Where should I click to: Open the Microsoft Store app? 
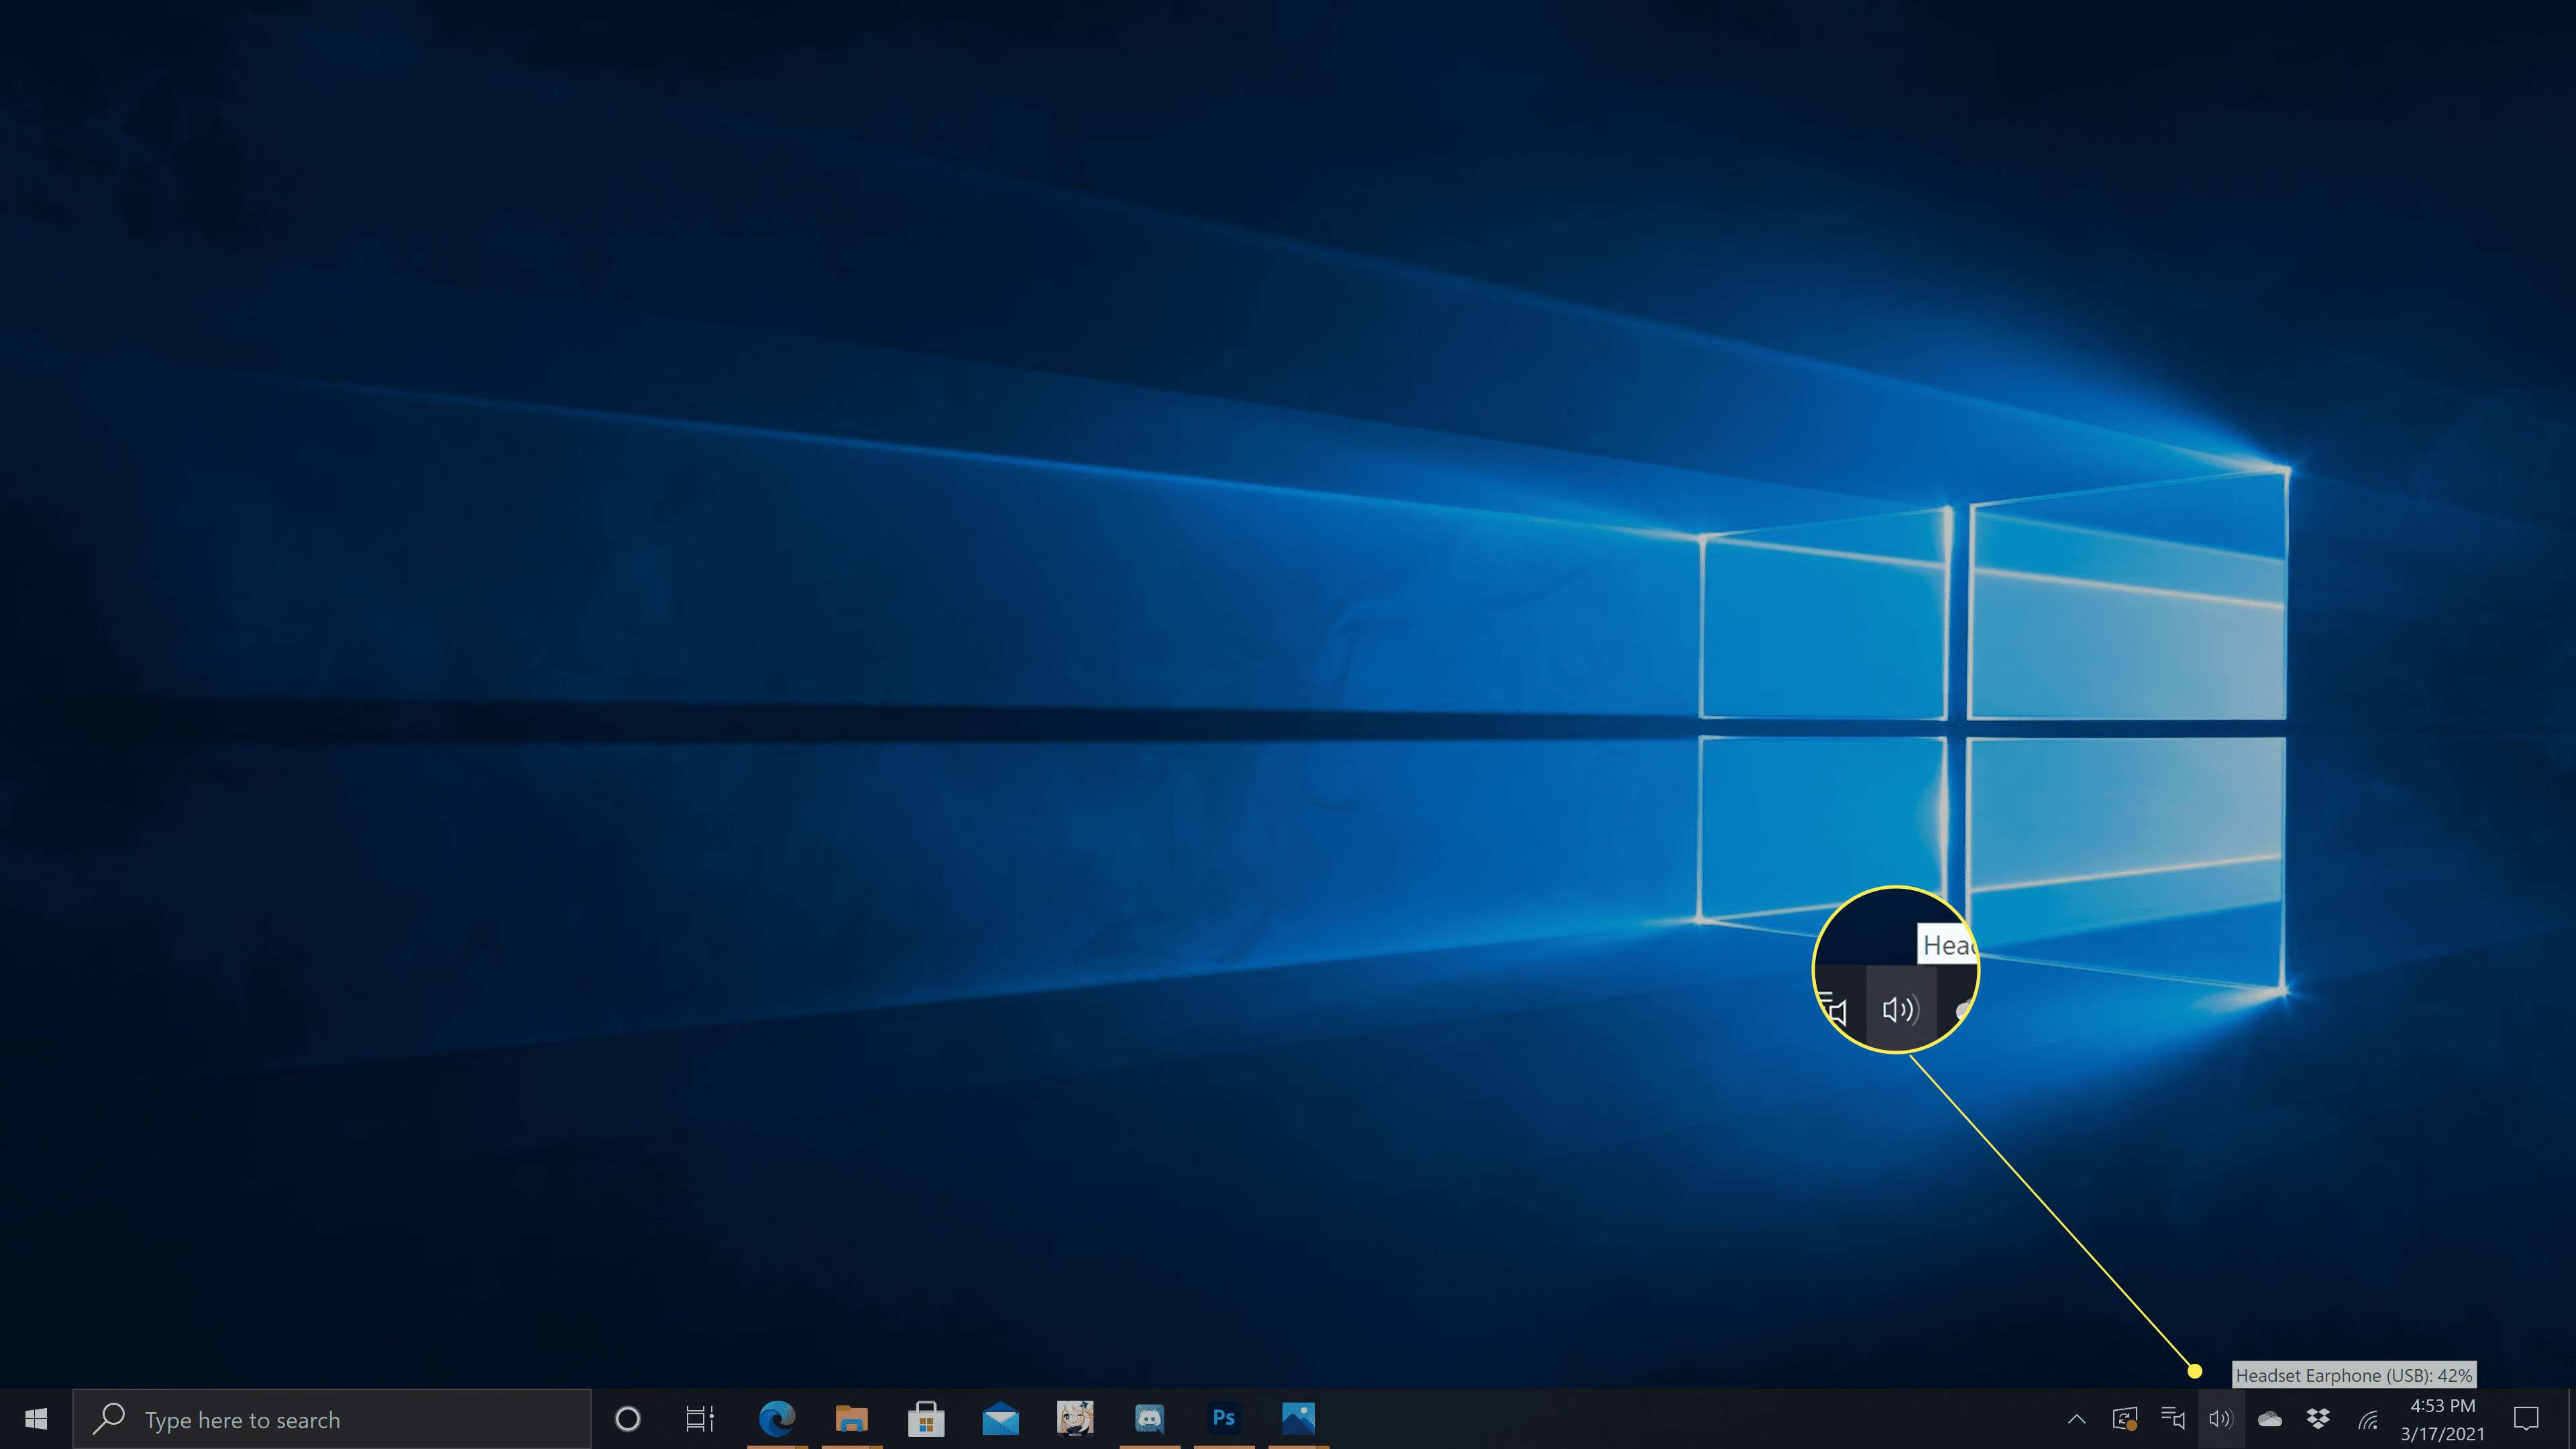tap(926, 1419)
